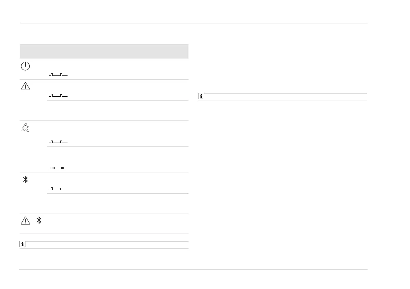
Task: Click the horizontal rule at the page bottom
Action: coord(194,270)
